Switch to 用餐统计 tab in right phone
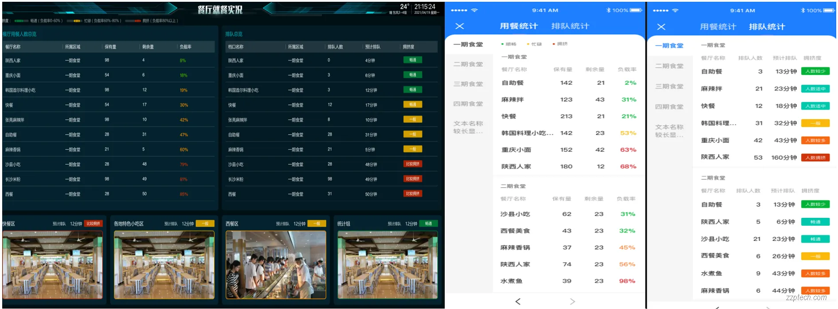This screenshot has width=838, height=309. 718,27
